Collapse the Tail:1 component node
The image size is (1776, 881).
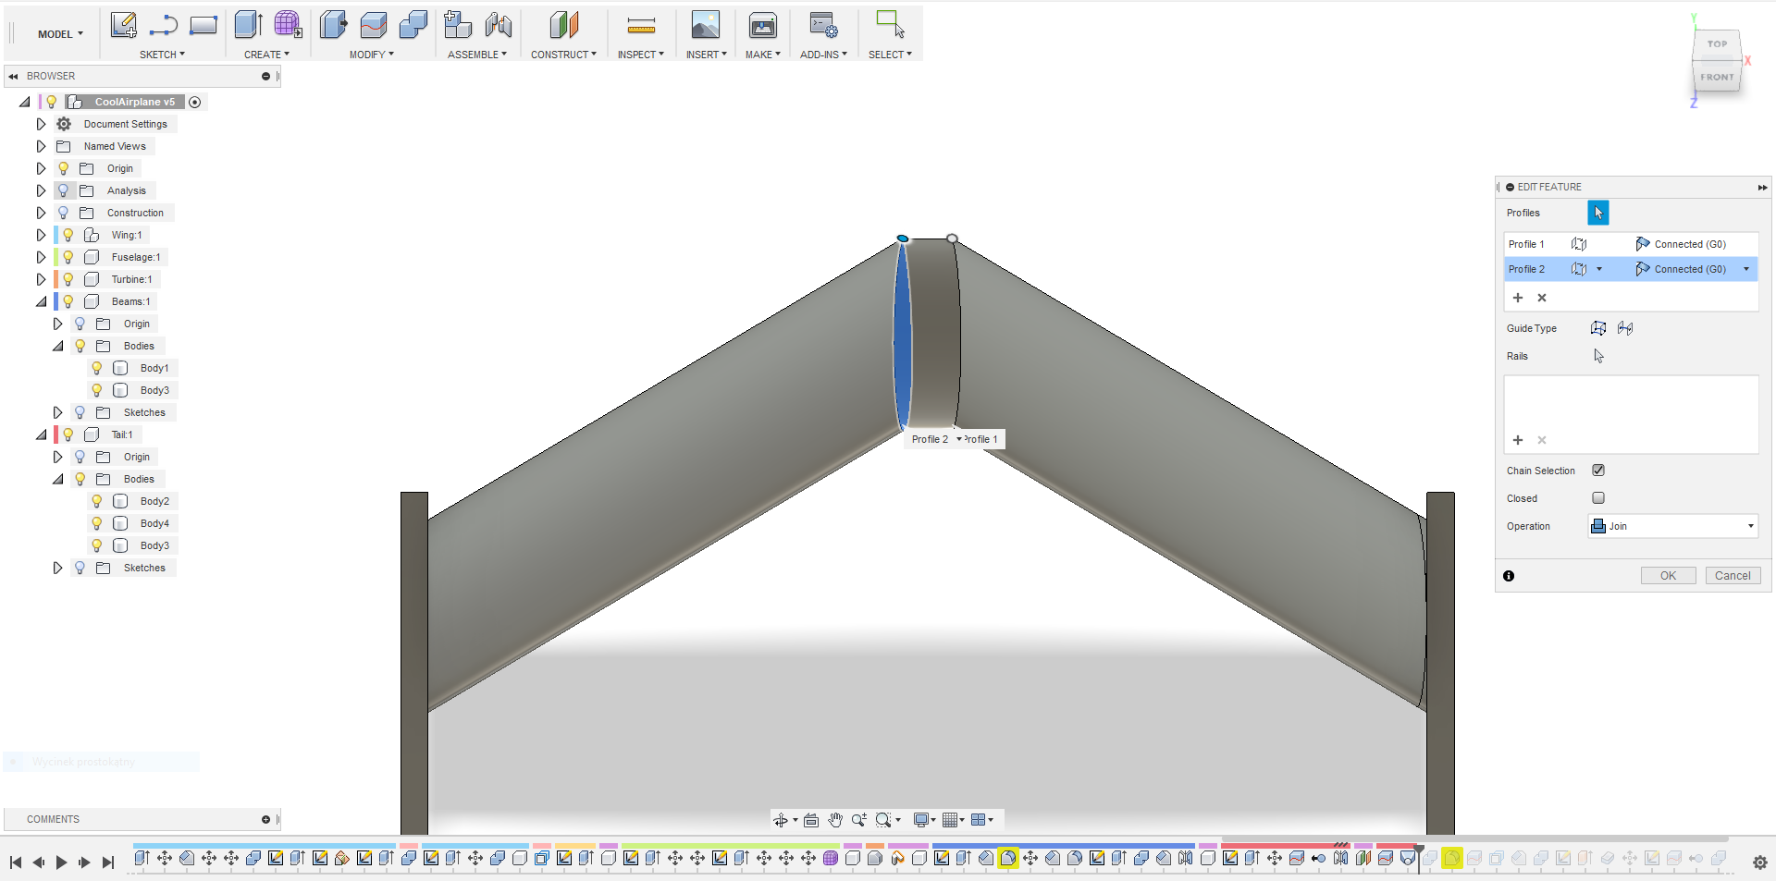(41, 434)
